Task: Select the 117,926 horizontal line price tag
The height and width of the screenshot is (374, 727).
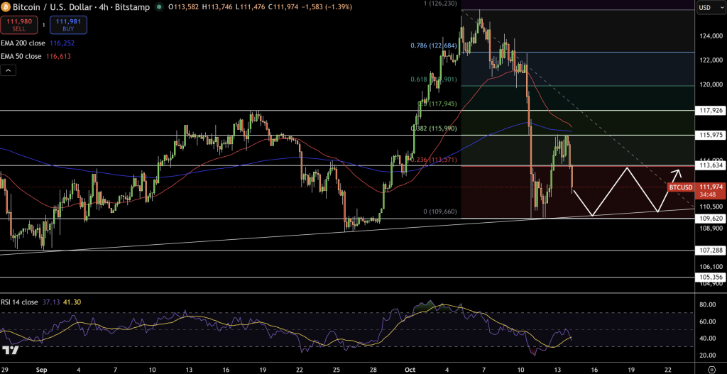Action: pos(711,110)
